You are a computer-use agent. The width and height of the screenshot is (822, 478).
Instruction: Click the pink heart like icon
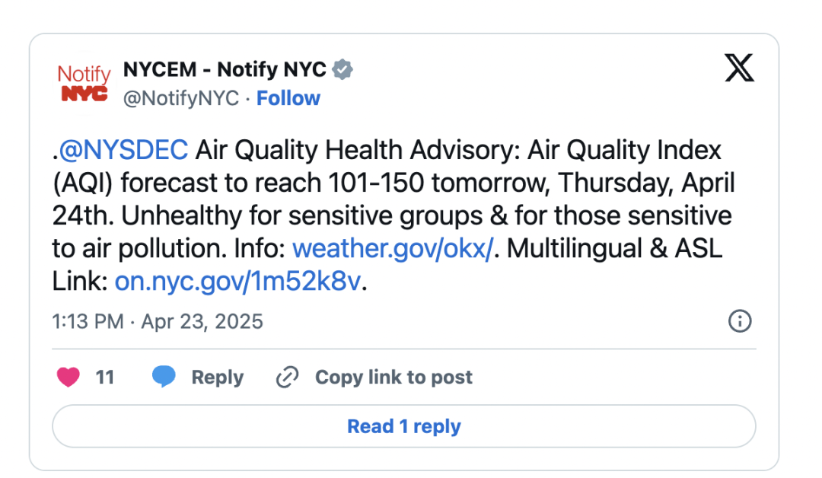click(68, 377)
